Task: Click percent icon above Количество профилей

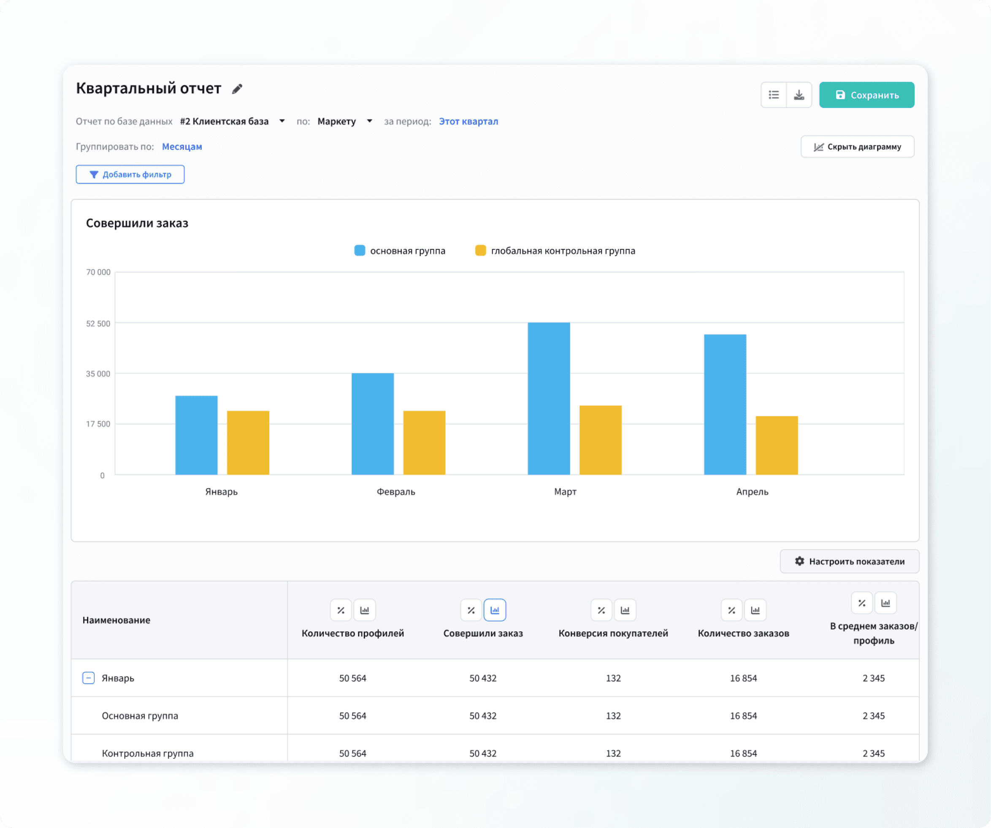Action: (x=341, y=610)
